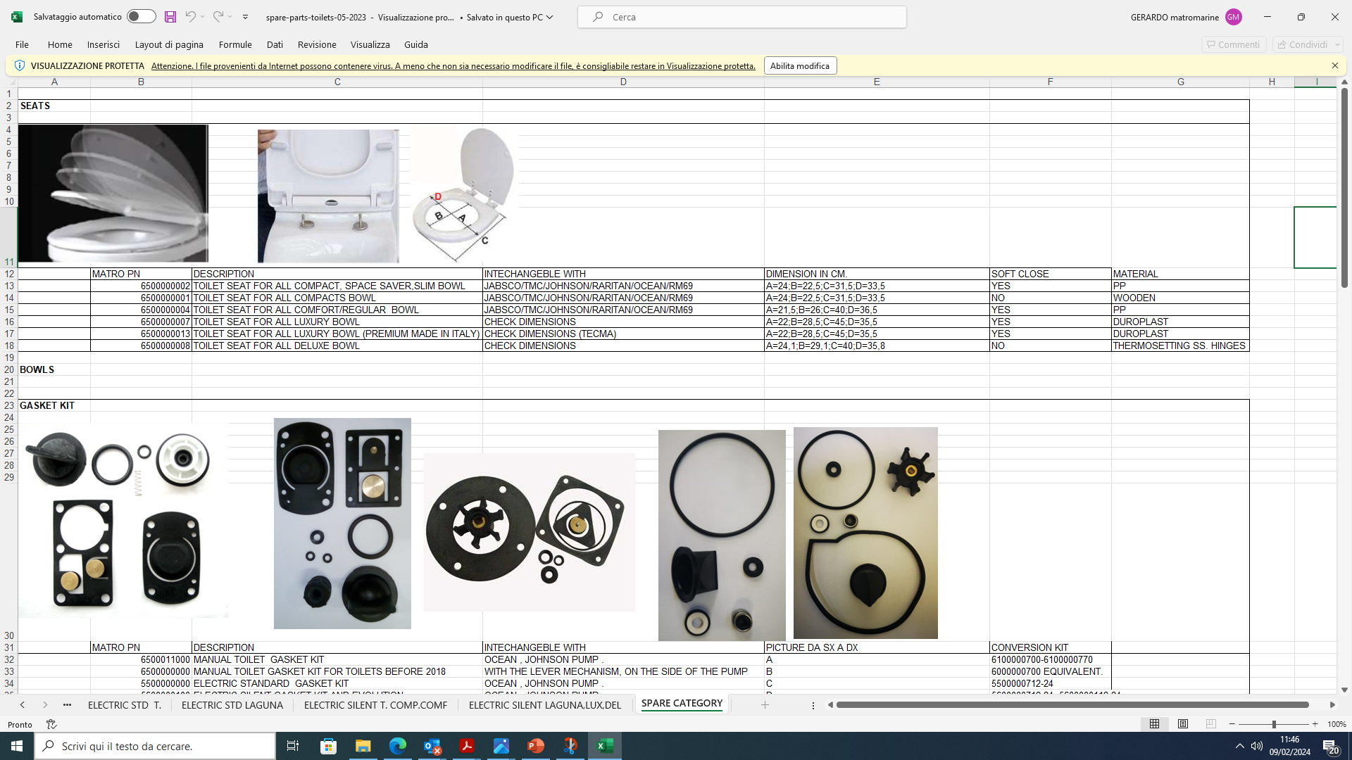
Task: Switch to Page Break Preview icon
Action: coord(1211,724)
